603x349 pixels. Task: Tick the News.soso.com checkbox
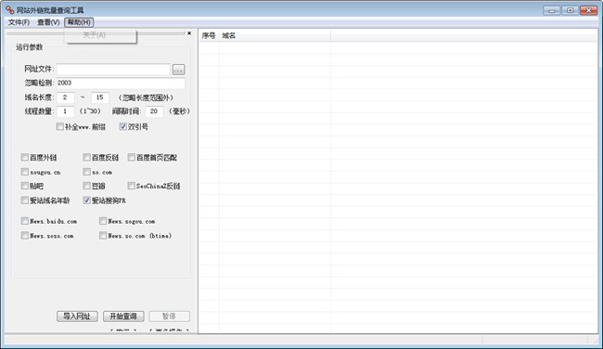25,236
